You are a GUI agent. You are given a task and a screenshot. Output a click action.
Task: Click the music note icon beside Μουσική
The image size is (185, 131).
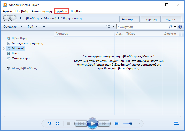9,48
